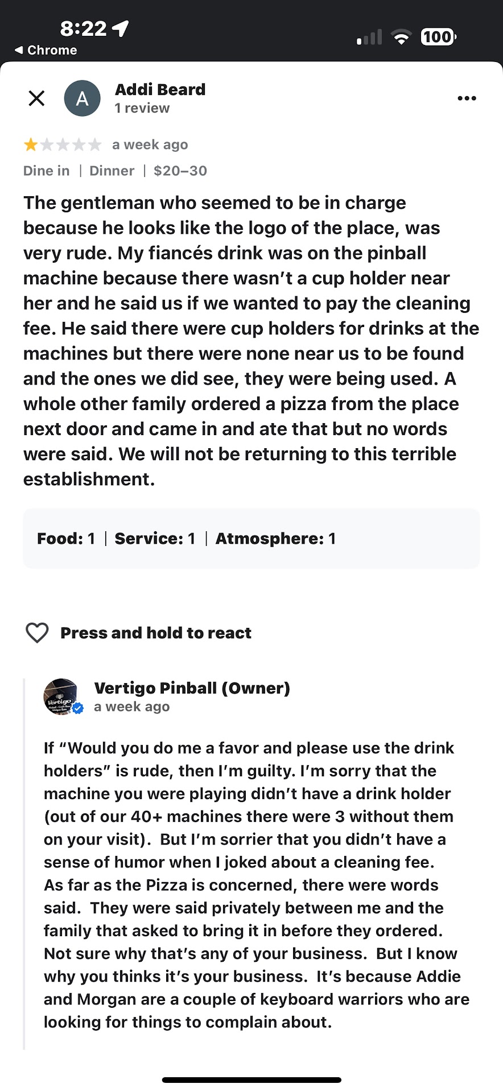Open Vertigo Pinball (Owner) name link
Screen dimensions: 503x1092
click(192, 688)
